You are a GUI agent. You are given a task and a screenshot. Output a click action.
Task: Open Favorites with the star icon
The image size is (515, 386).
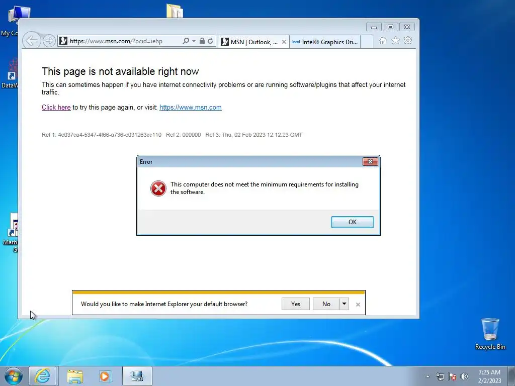pyautogui.click(x=395, y=40)
